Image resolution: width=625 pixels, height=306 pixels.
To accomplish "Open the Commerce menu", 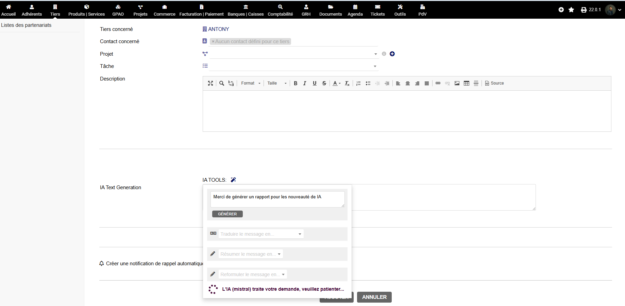I will (x=165, y=10).
